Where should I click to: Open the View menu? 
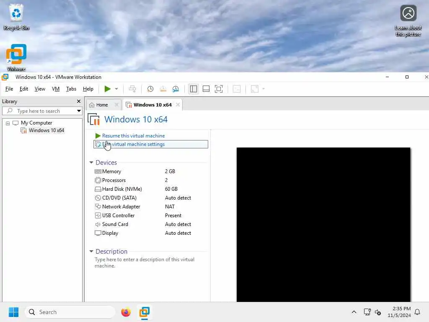tap(40, 89)
